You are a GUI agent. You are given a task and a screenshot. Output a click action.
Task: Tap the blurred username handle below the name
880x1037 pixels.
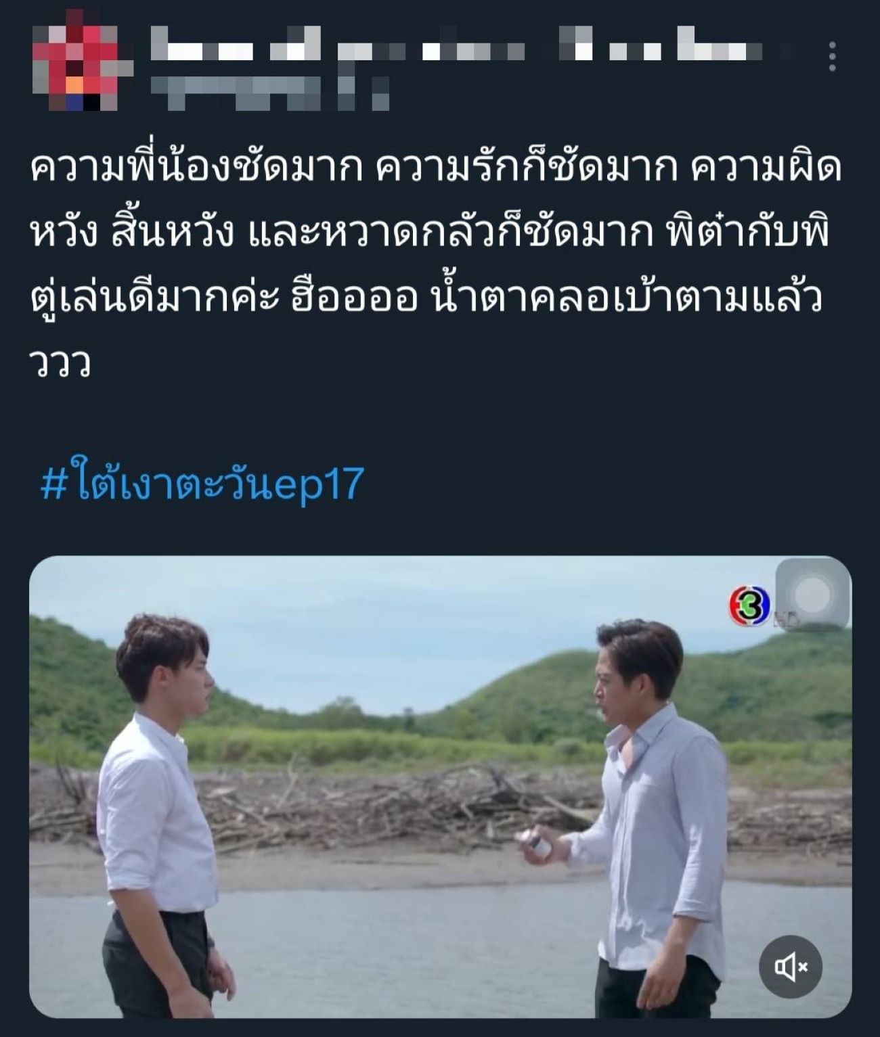click(x=269, y=93)
